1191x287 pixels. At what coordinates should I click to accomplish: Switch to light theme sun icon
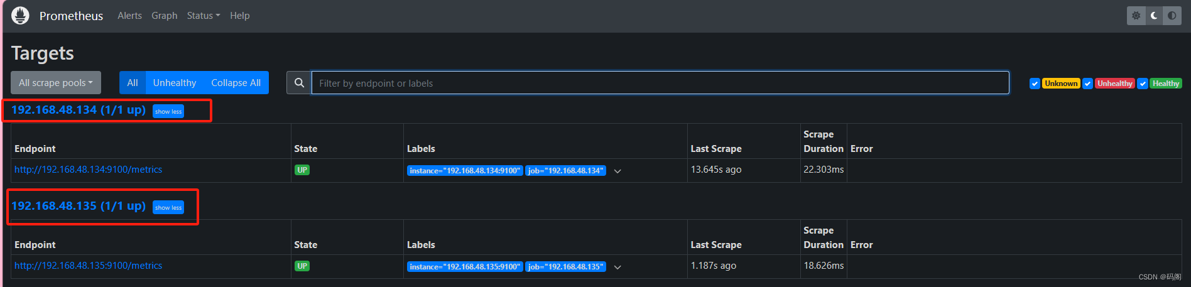click(x=1136, y=16)
